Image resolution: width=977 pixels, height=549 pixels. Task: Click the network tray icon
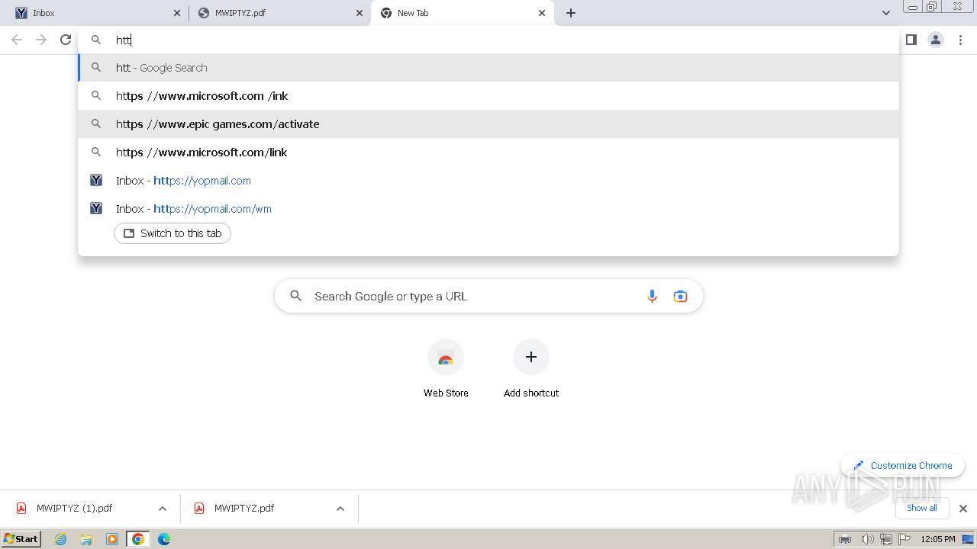point(886,539)
